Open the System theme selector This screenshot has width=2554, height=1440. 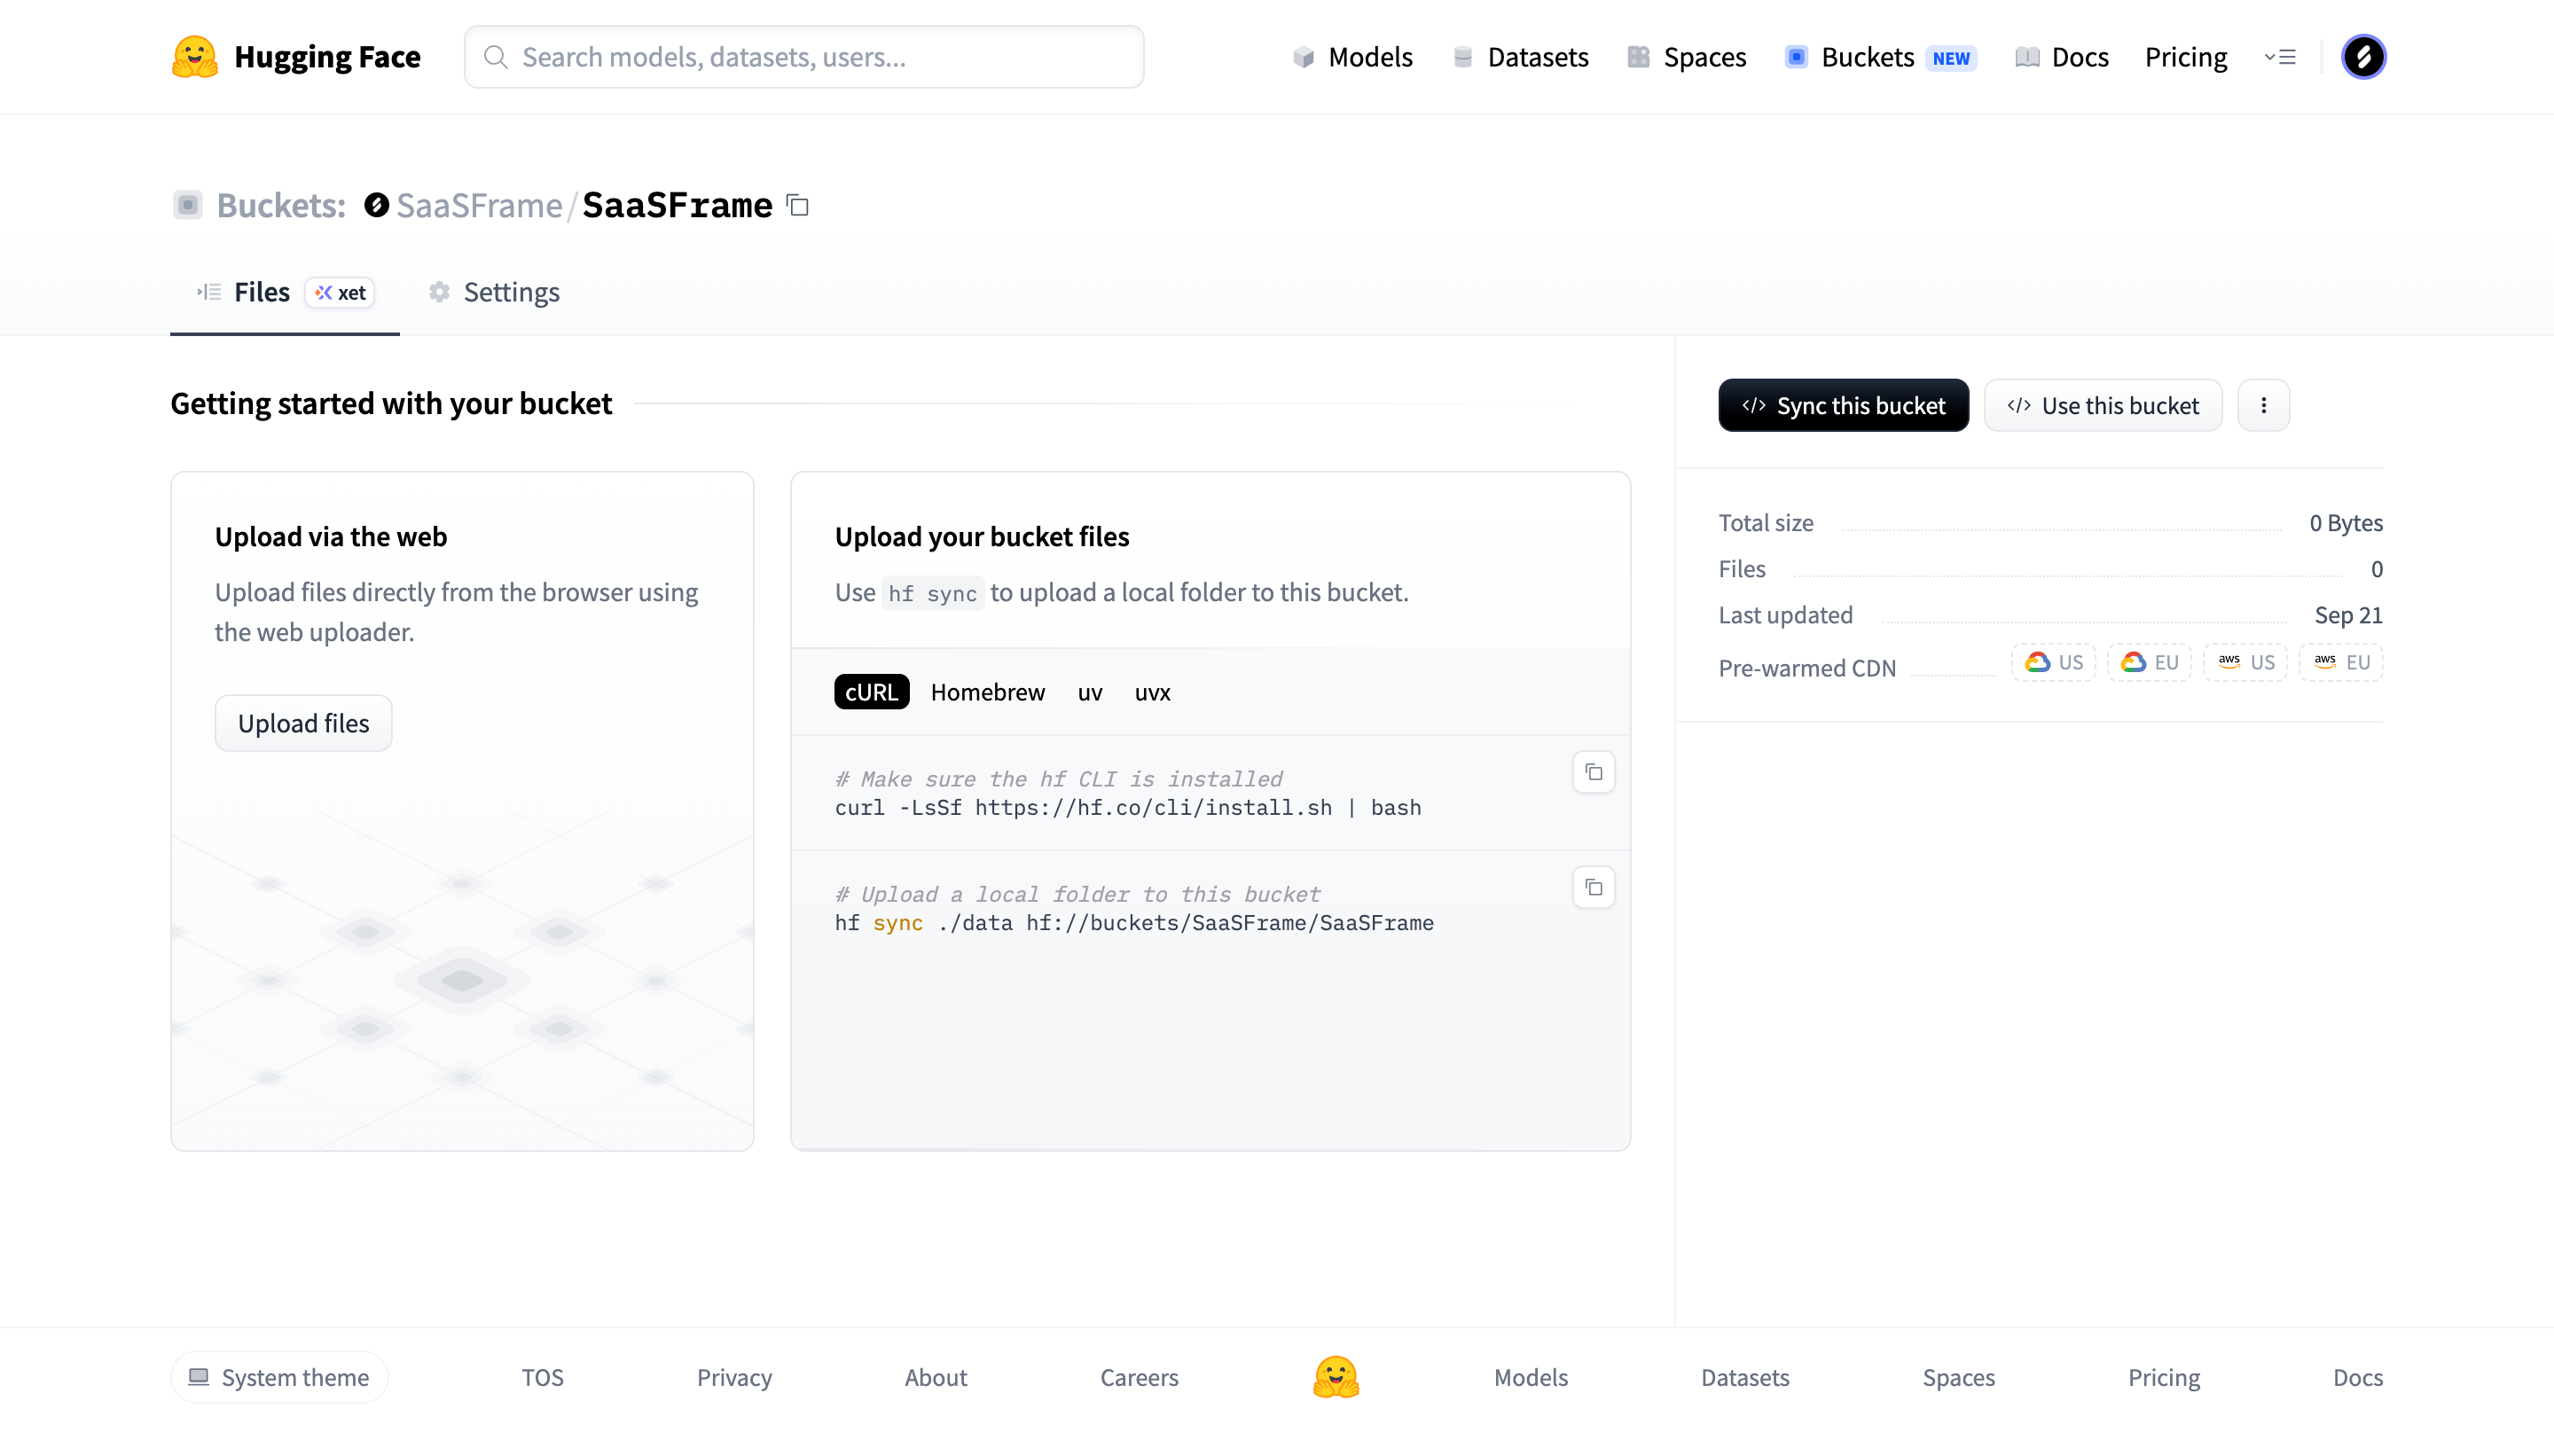pyautogui.click(x=279, y=1376)
